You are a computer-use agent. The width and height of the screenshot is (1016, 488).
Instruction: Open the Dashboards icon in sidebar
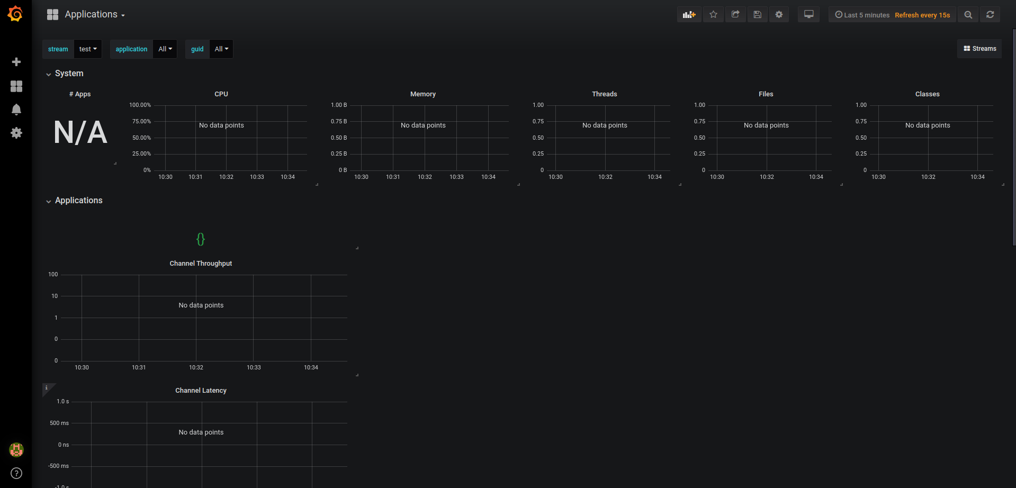16,86
